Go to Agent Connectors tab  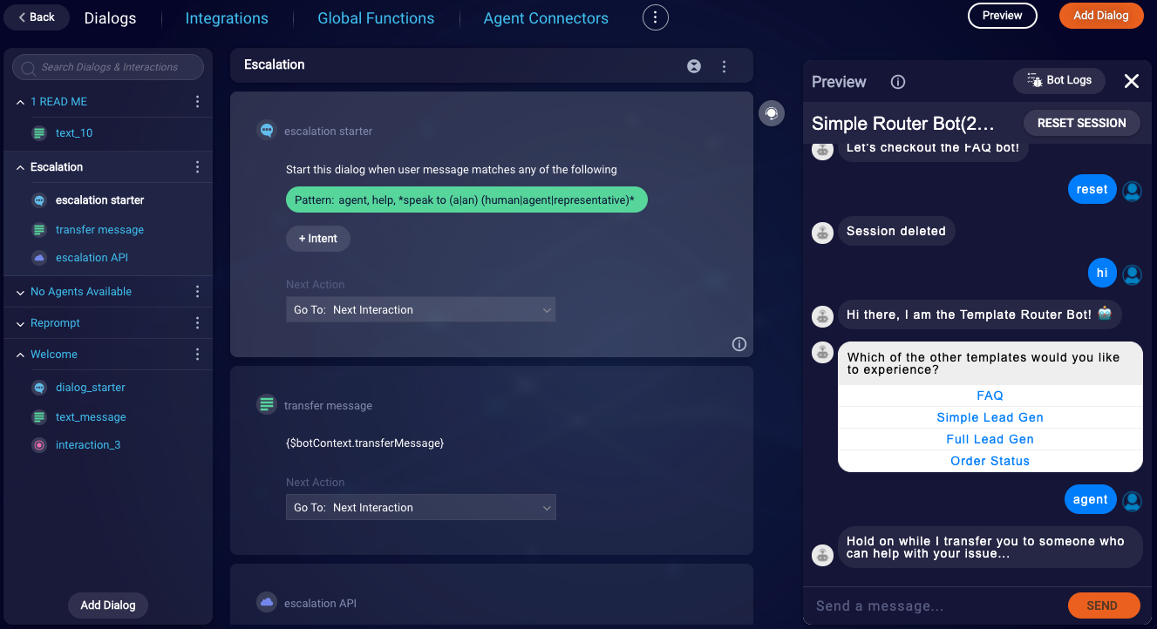546,17
